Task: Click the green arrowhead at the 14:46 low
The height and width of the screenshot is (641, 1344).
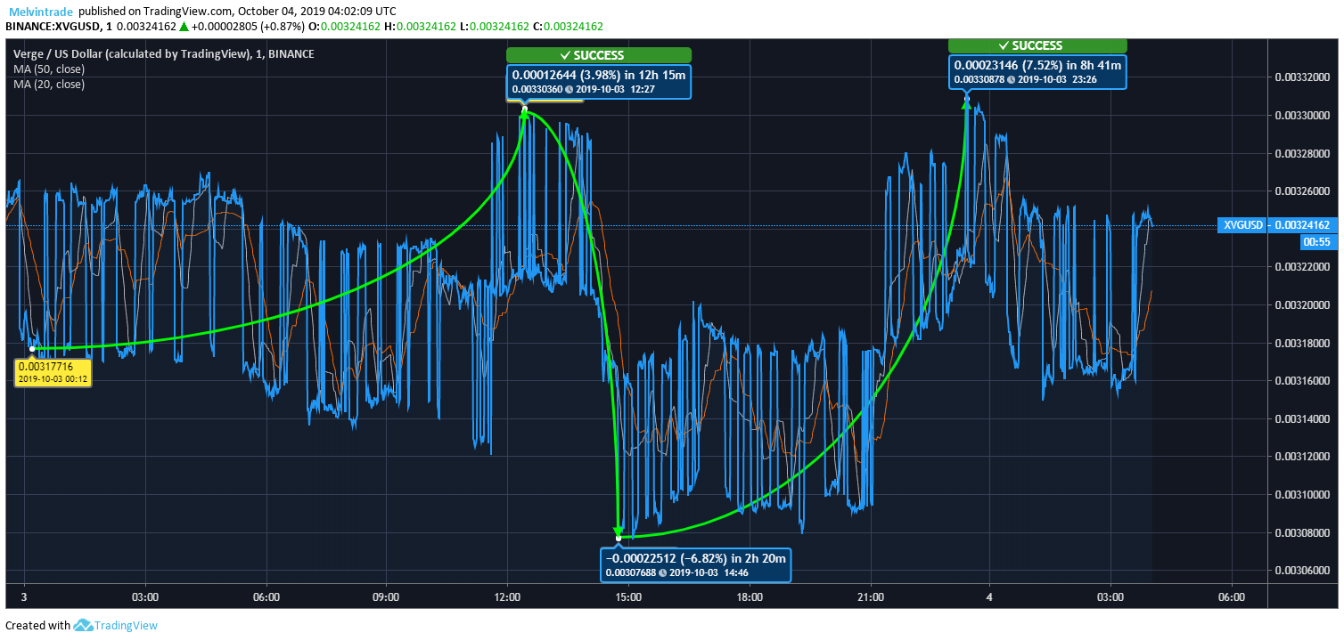Action: click(x=618, y=532)
